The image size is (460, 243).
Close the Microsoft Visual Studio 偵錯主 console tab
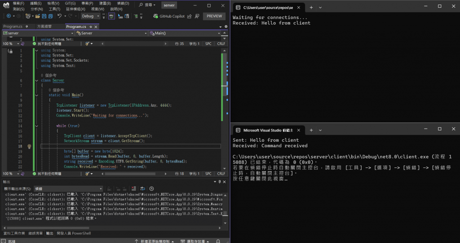tap(299, 130)
